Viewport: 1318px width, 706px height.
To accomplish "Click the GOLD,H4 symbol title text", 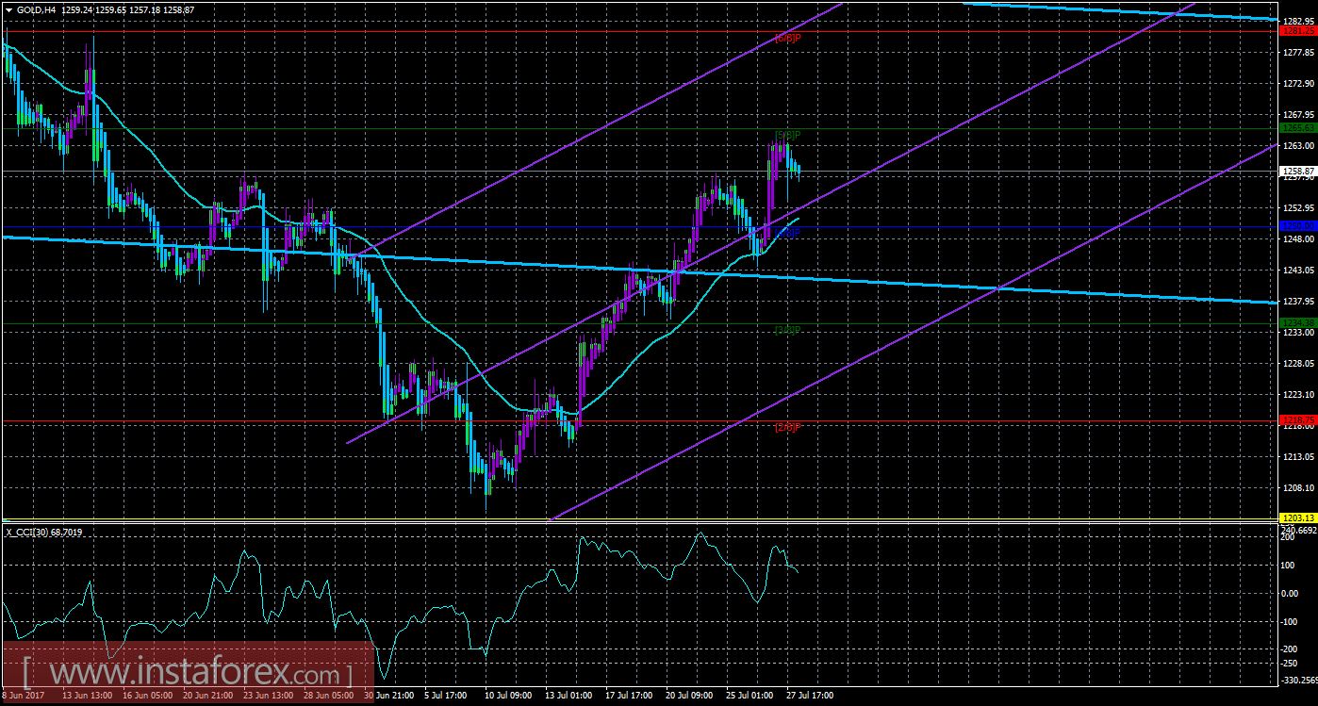I will pyautogui.click(x=37, y=9).
